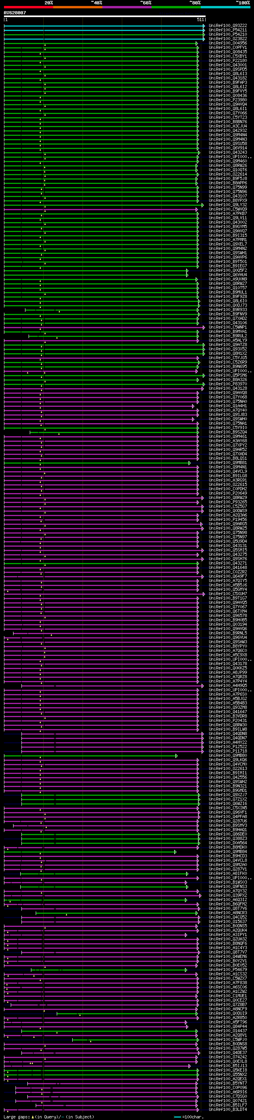Click the white query sequence ruler bar

pos(105,17)
